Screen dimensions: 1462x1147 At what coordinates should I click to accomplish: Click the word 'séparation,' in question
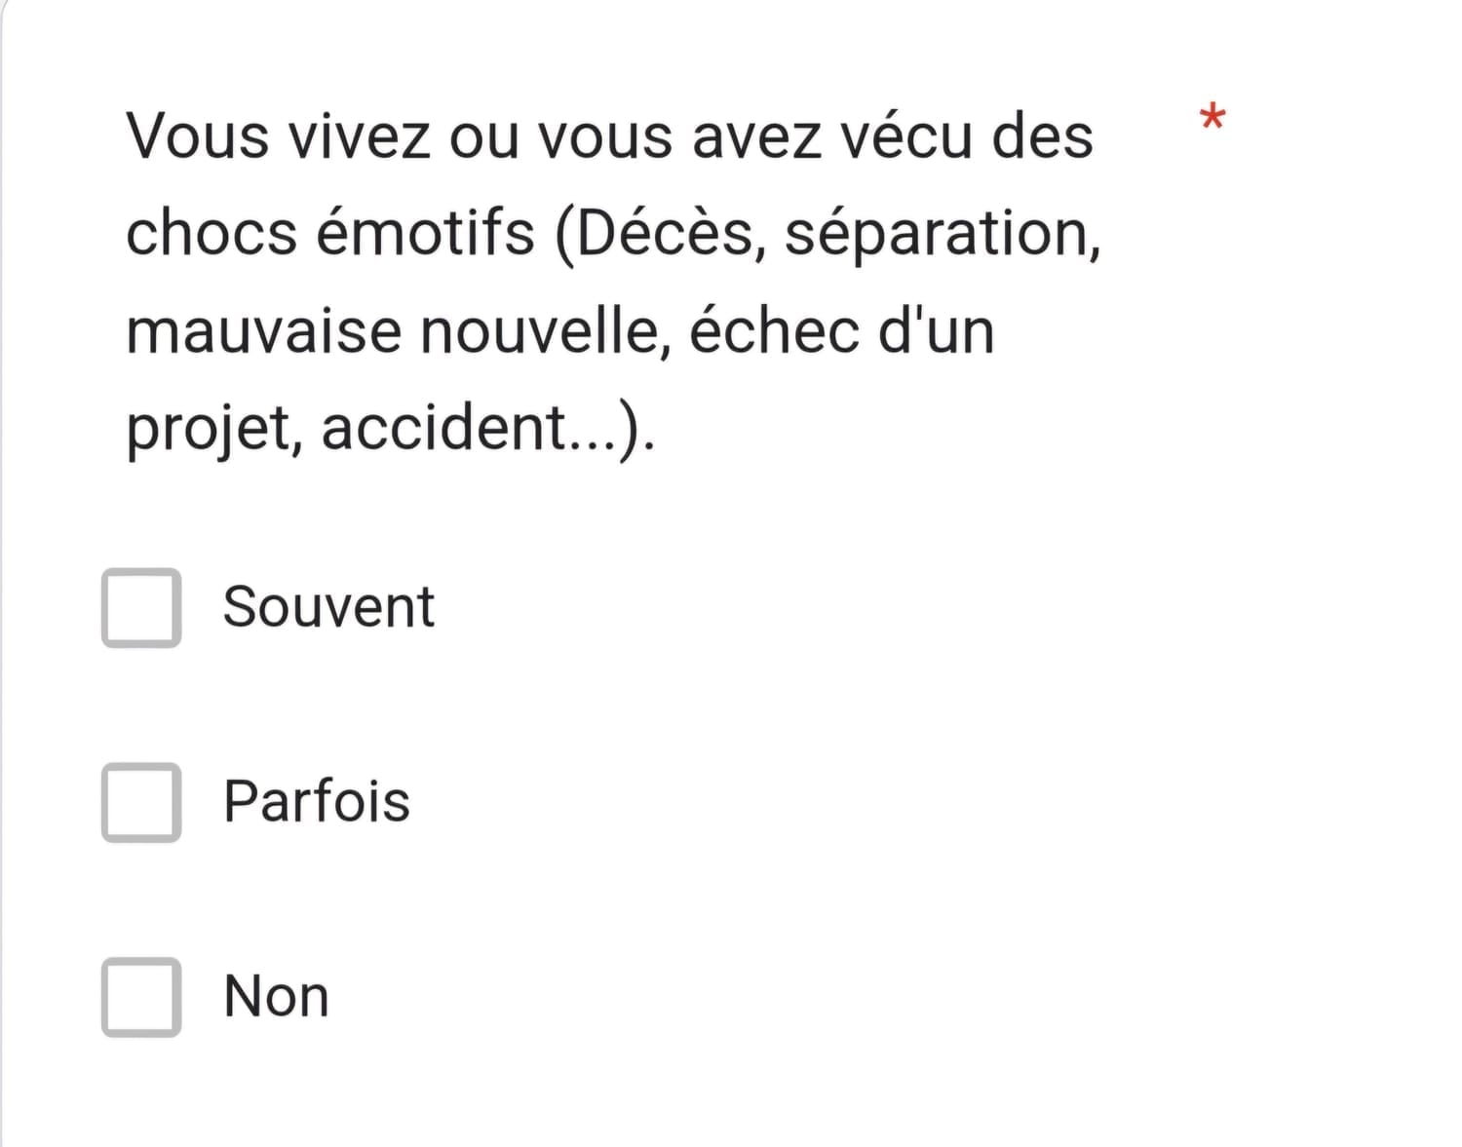[943, 235]
